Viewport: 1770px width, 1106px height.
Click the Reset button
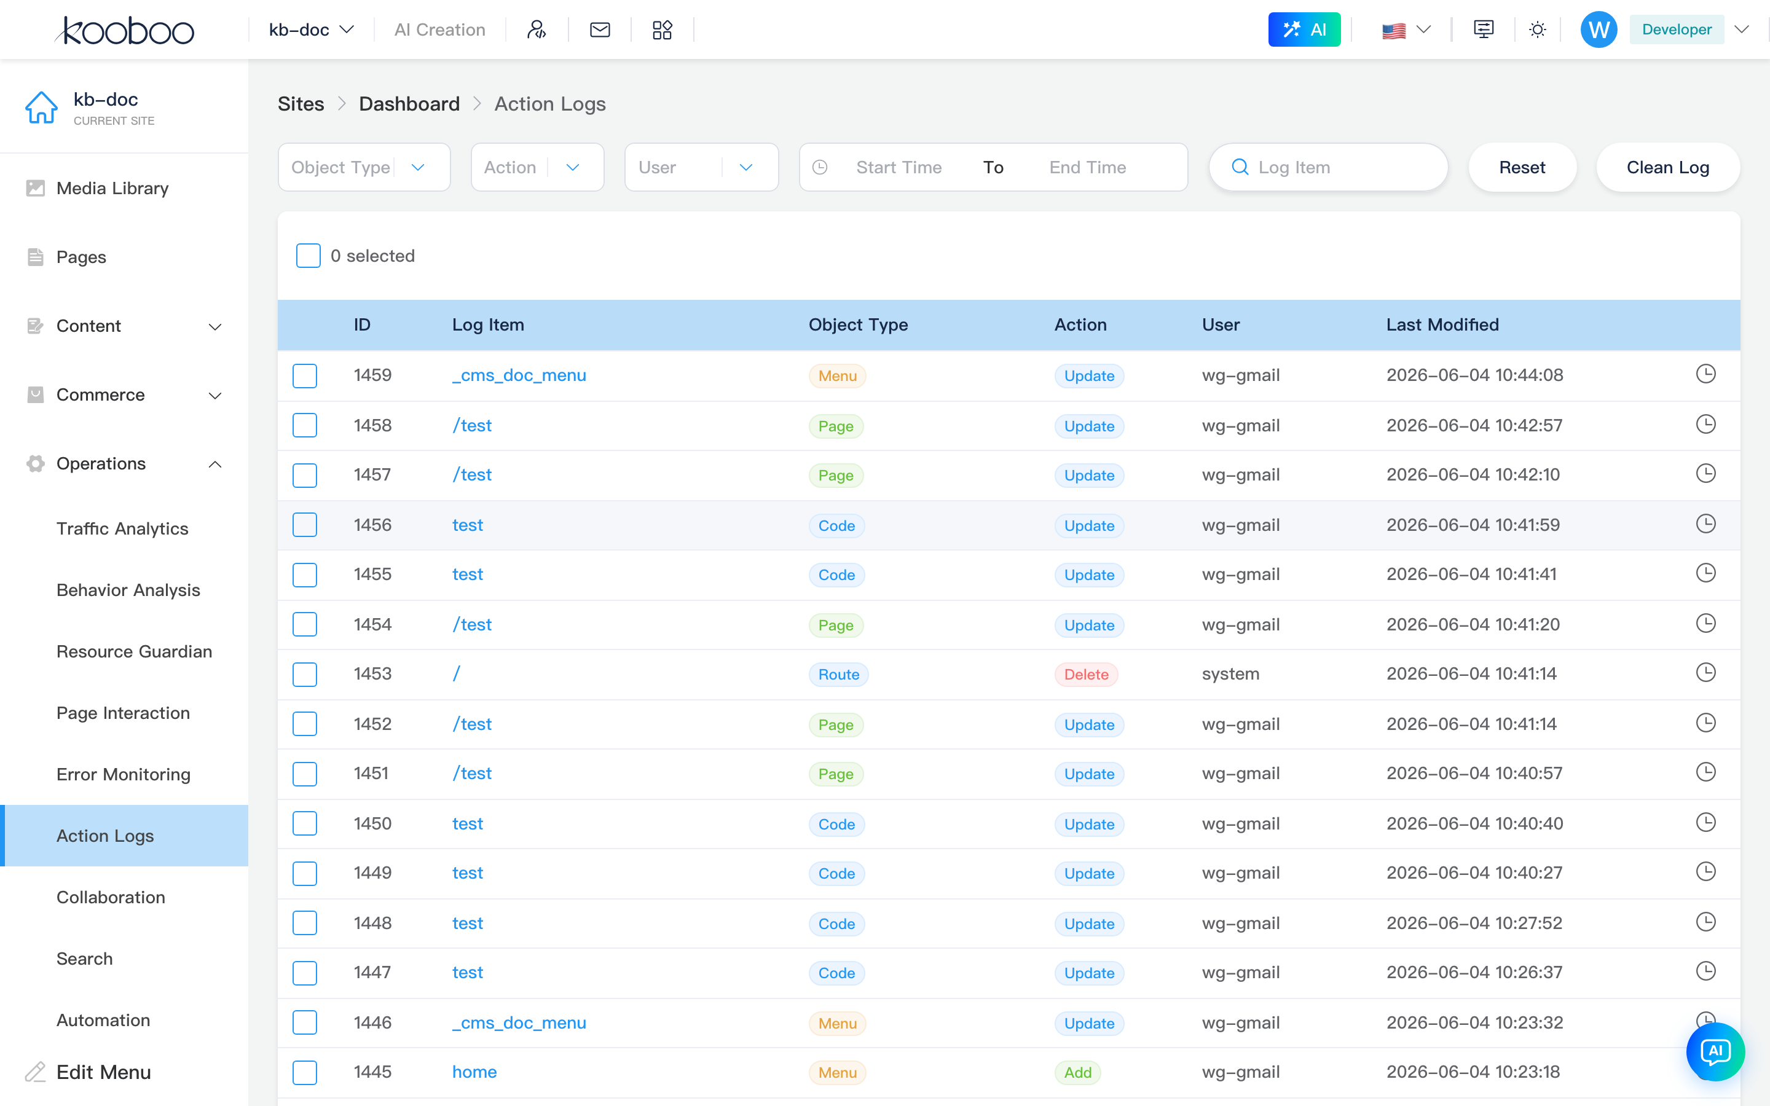tap(1522, 167)
